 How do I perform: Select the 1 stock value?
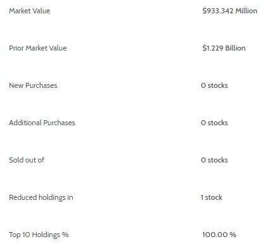coord(211,197)
